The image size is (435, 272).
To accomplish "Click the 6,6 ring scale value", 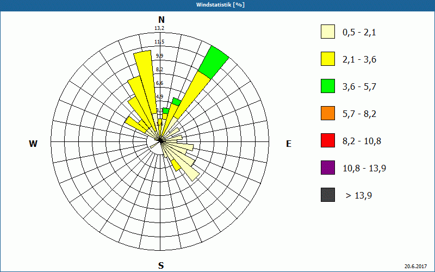I will (159, 83).
